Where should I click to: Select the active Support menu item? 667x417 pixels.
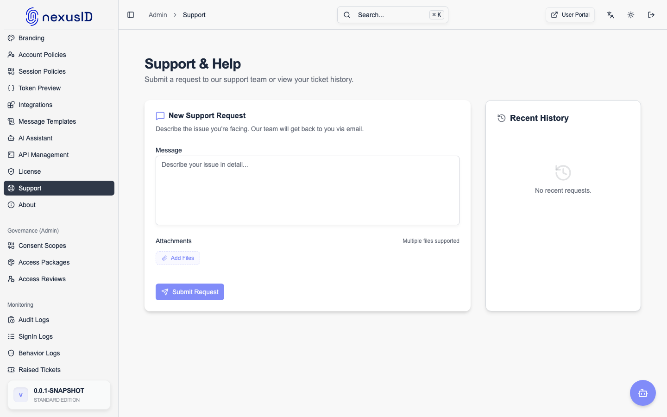(x=59, y=188)
